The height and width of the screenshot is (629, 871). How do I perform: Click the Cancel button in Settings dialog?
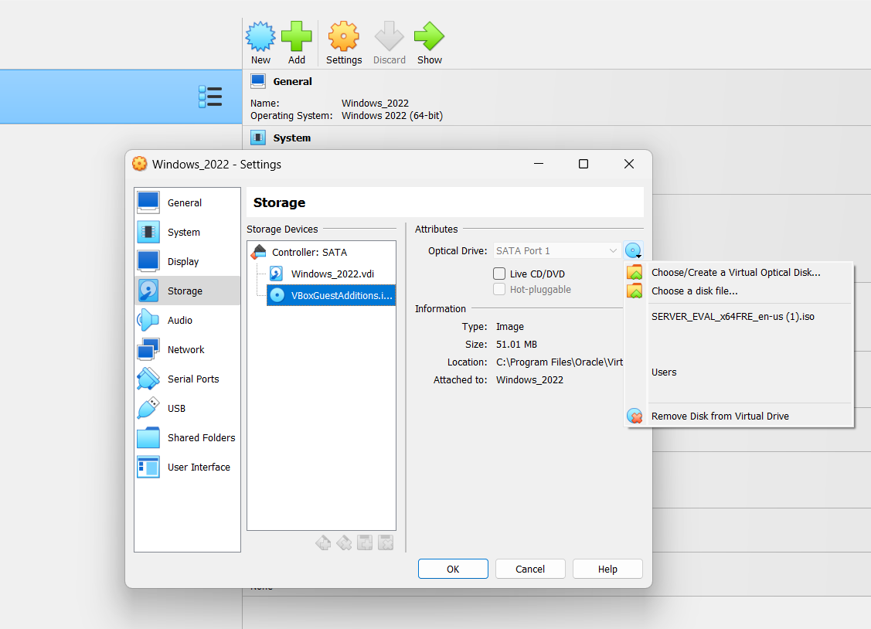(530, 569)
